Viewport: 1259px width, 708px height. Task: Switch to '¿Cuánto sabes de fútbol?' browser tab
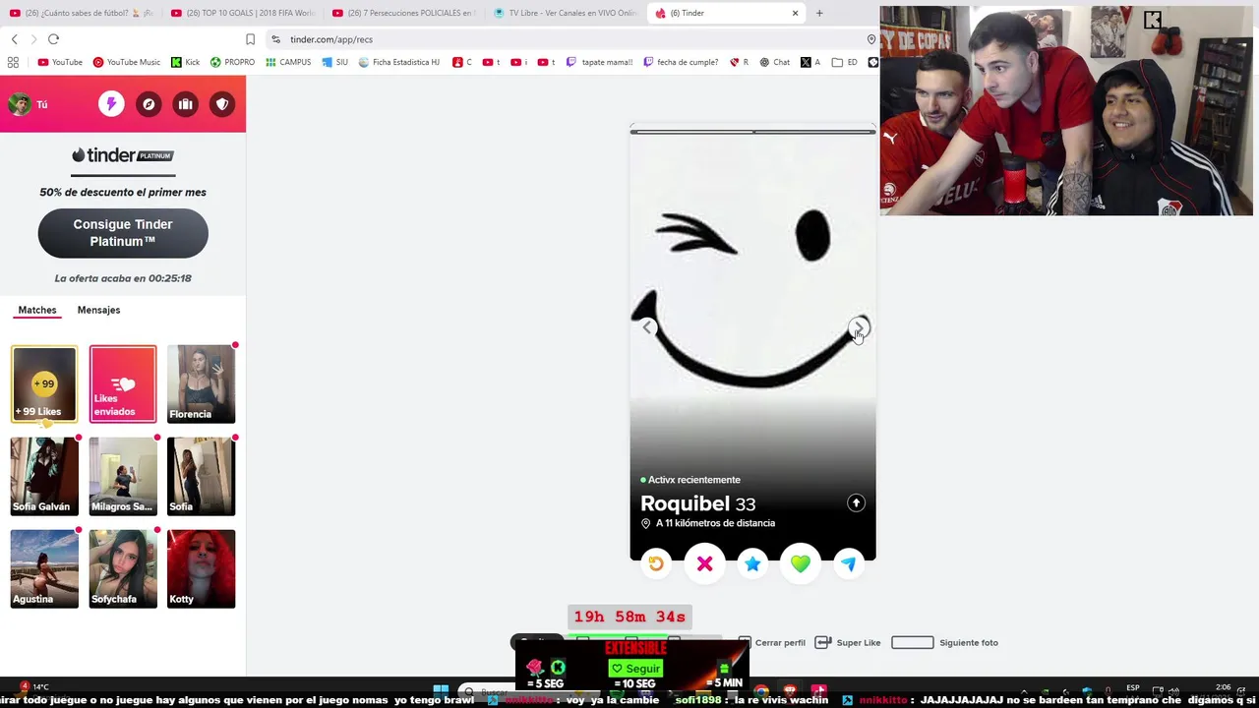(x=82, y=13)
